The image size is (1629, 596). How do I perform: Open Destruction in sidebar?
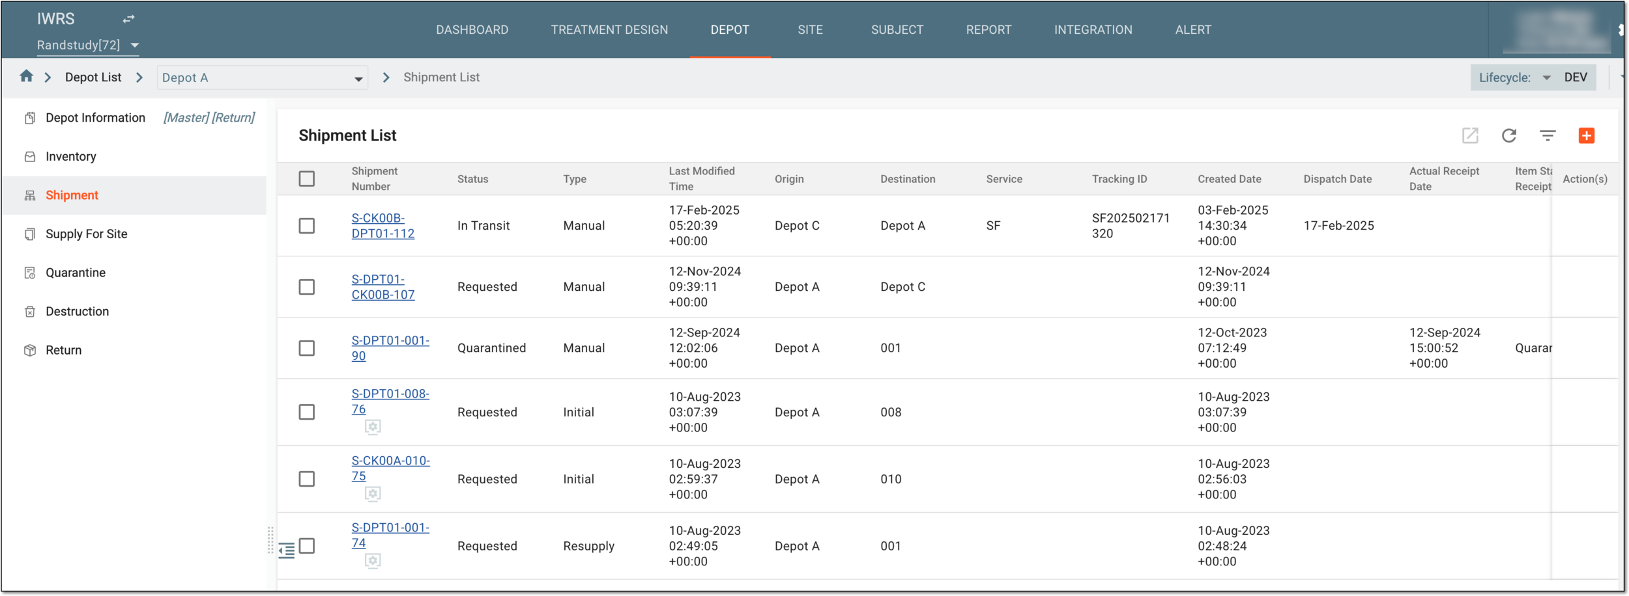(78, 312)
